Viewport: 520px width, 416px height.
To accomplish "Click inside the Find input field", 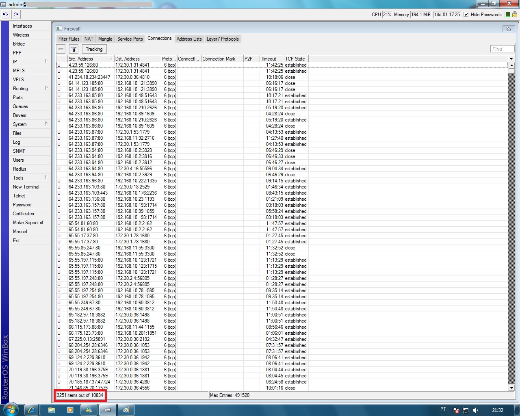I will pos(502,49).
